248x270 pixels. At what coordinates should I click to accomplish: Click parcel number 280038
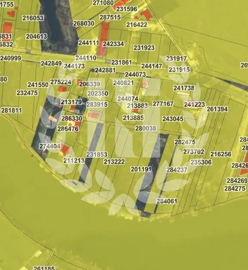coord(146,128)
